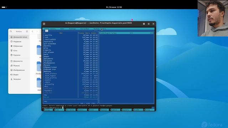
Task: Select the /Изображения directory row in mc
Action: [71, 63]
